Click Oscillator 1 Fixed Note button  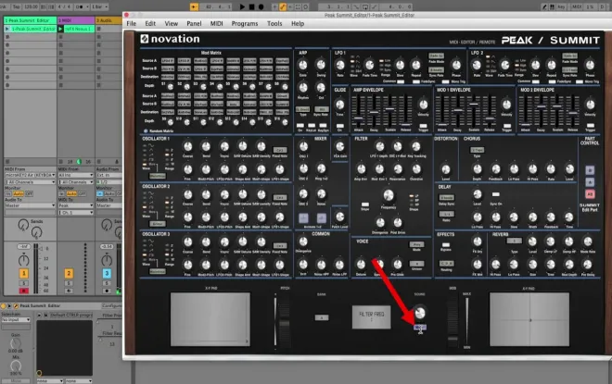(279, 150)
